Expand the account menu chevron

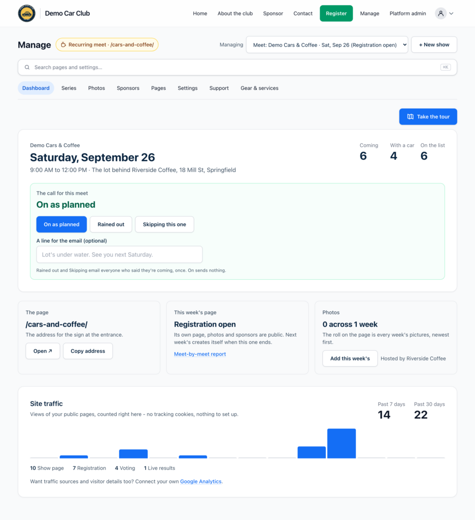(451, 14)
